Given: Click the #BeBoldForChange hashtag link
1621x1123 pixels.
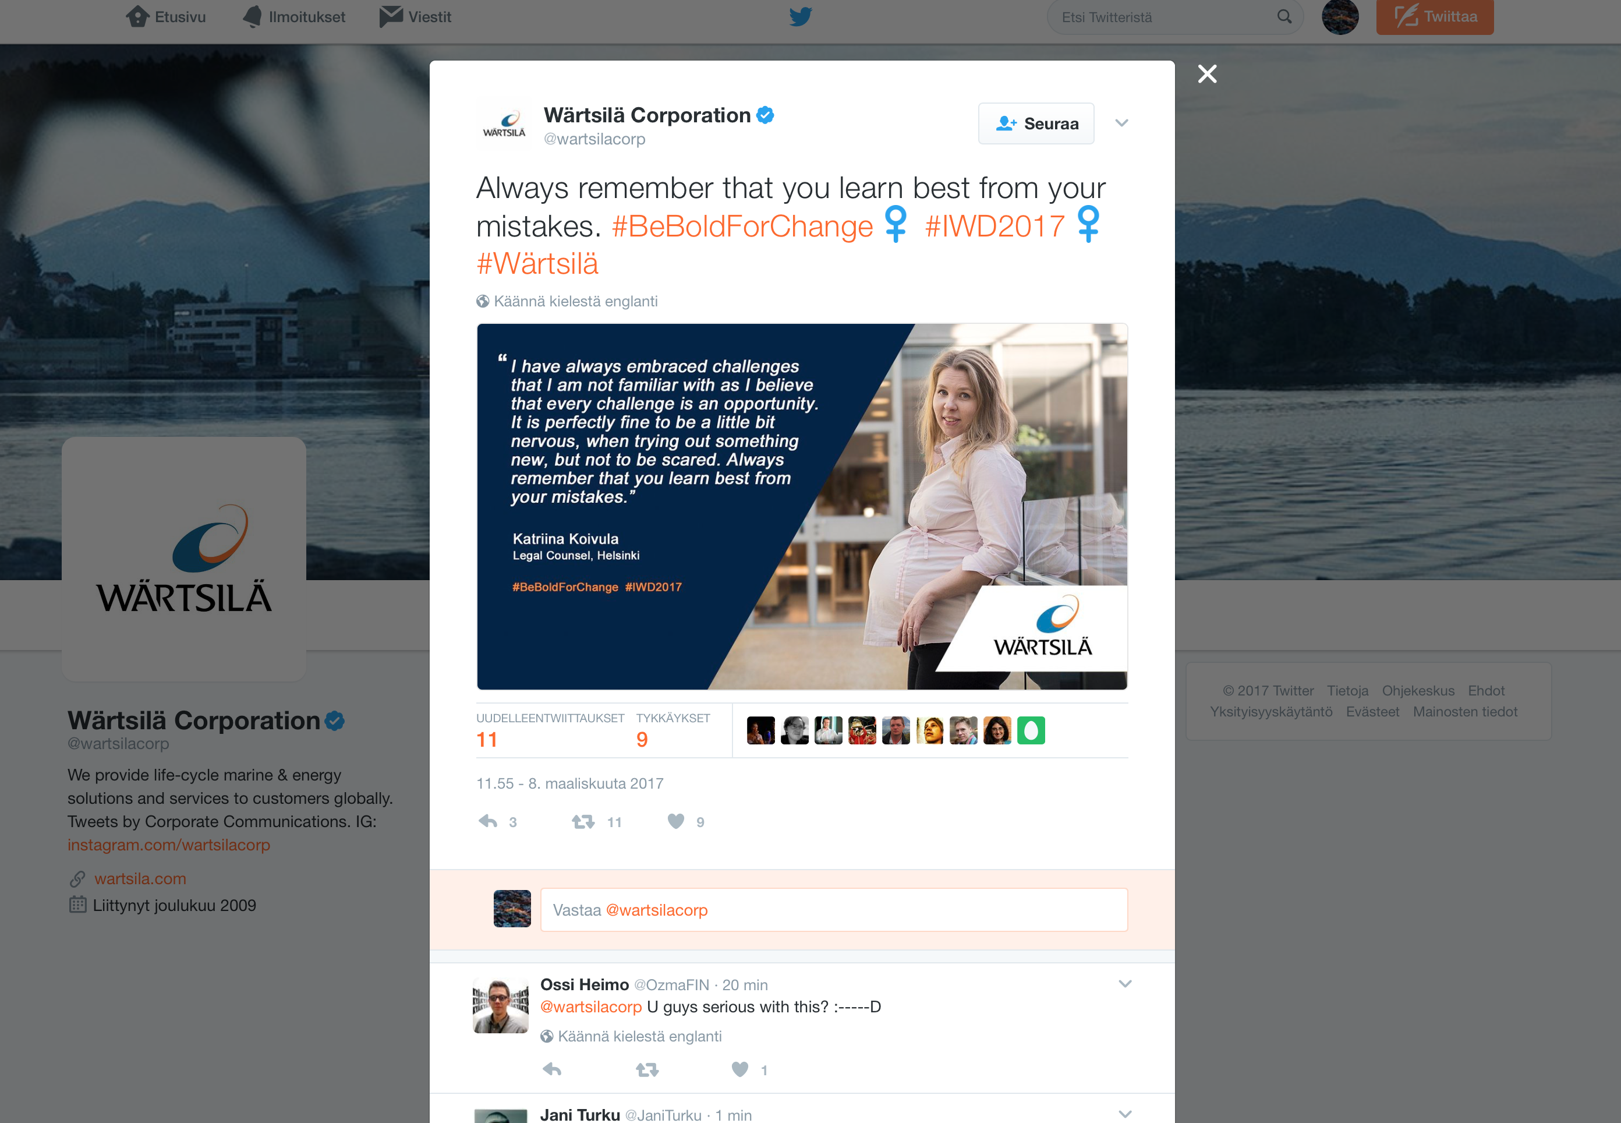Looking at the screenshot, I should point(742,227).
